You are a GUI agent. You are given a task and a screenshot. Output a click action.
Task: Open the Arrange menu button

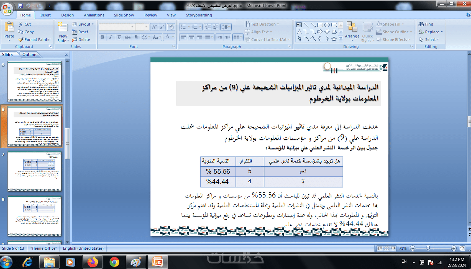(352, 32)
